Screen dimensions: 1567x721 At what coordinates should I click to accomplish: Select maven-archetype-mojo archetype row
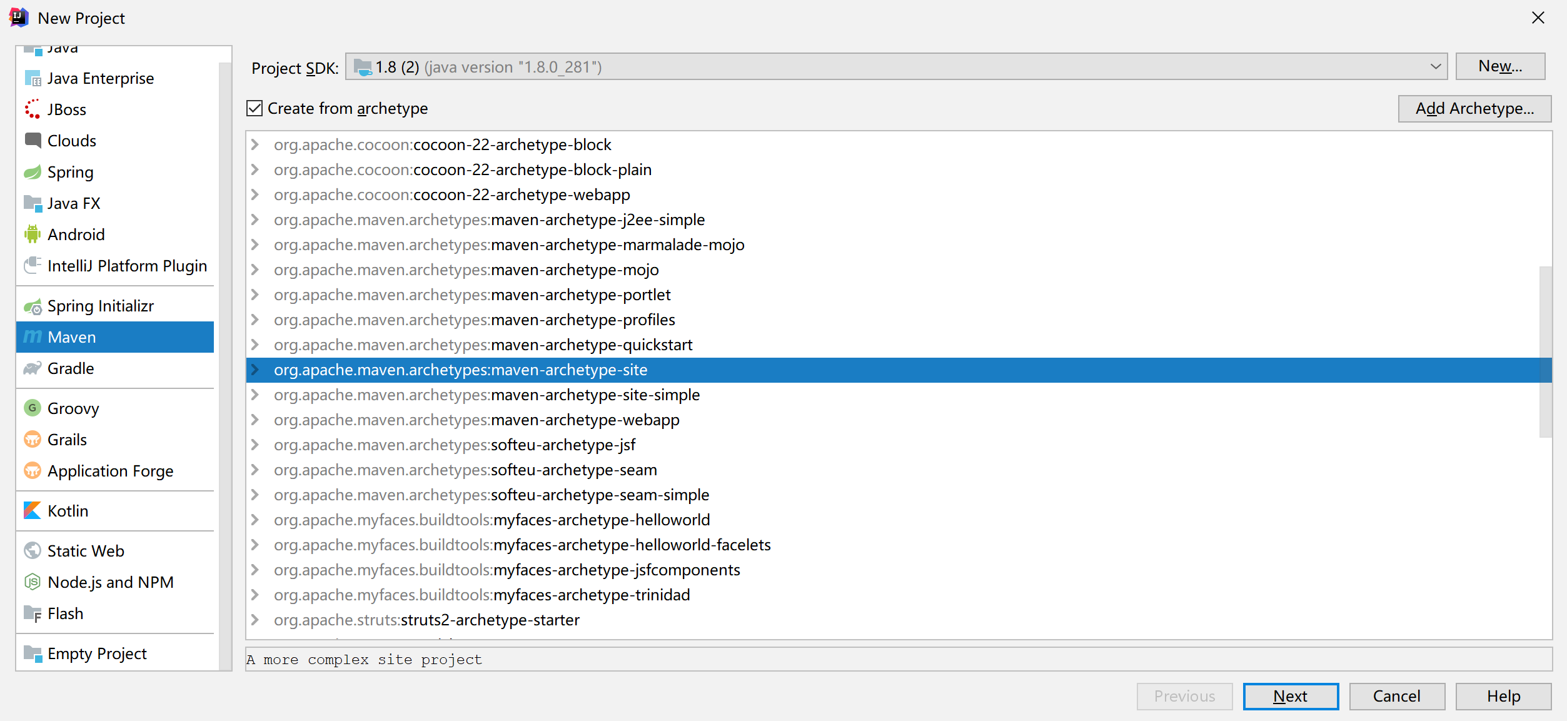click(899, 270)
